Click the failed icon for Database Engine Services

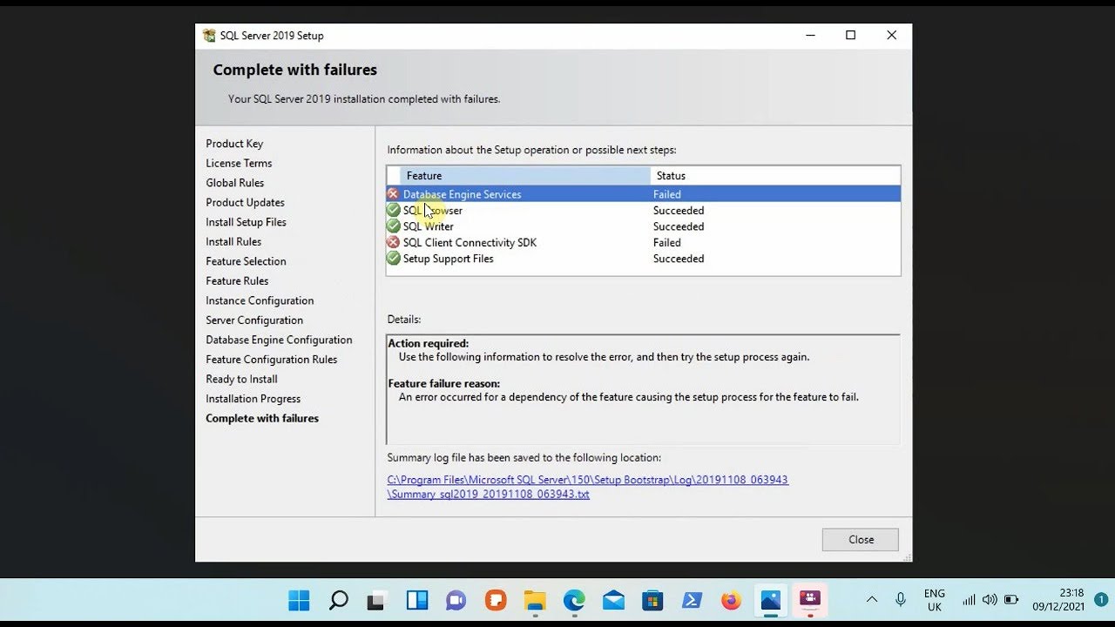(x=394, y=194)
